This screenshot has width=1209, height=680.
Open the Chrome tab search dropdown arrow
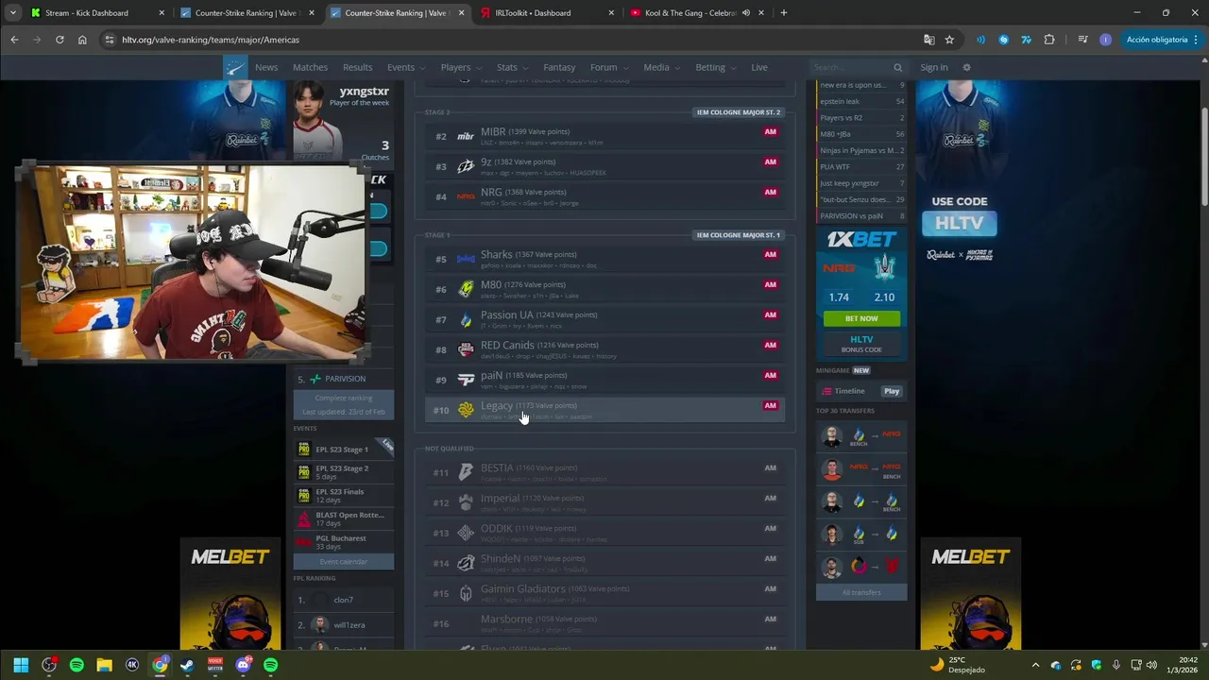(x=13, y=13)
